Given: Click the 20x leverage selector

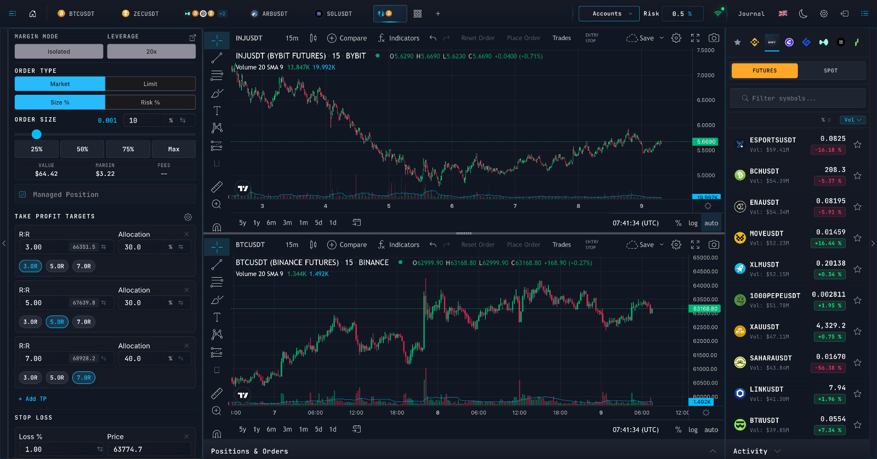Looking at the screenshot, I should (x=151, y=51).
